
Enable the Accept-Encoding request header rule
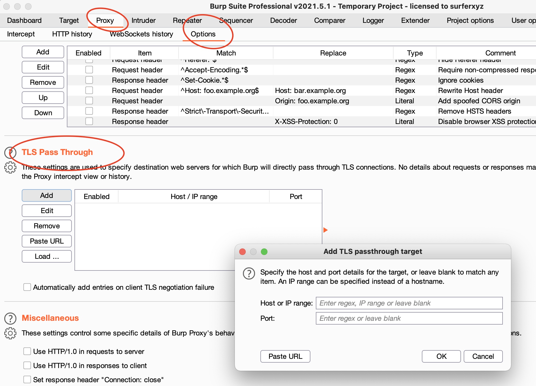point(89,70)
